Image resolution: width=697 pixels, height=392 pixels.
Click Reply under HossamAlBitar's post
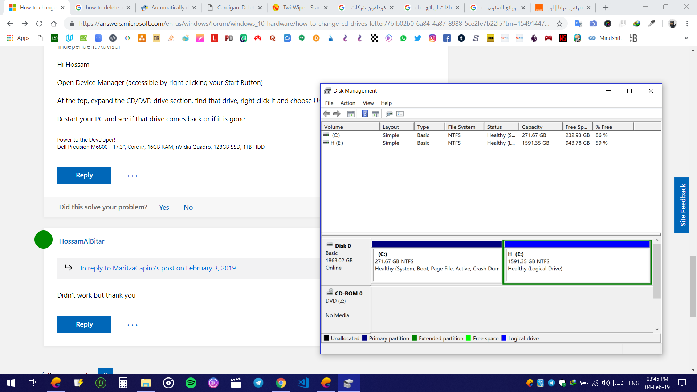(84, 324)
